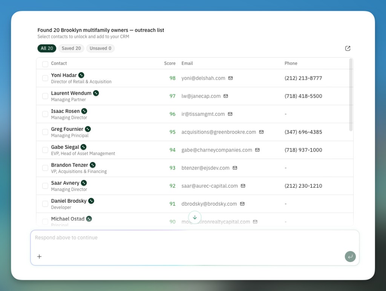Click phone number (212) 213-8777
This screenshot has width=386, height=291.
[x=303, y=78]
